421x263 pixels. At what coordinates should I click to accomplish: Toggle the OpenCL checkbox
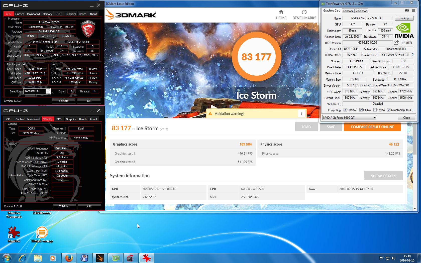(345, 110)
